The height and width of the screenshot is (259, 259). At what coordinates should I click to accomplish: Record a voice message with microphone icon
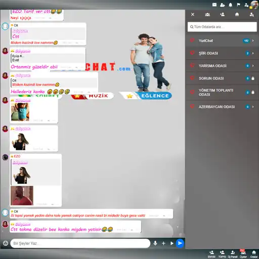point(155,243)
